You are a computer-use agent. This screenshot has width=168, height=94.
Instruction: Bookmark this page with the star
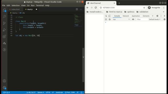[x=144, y=8]
